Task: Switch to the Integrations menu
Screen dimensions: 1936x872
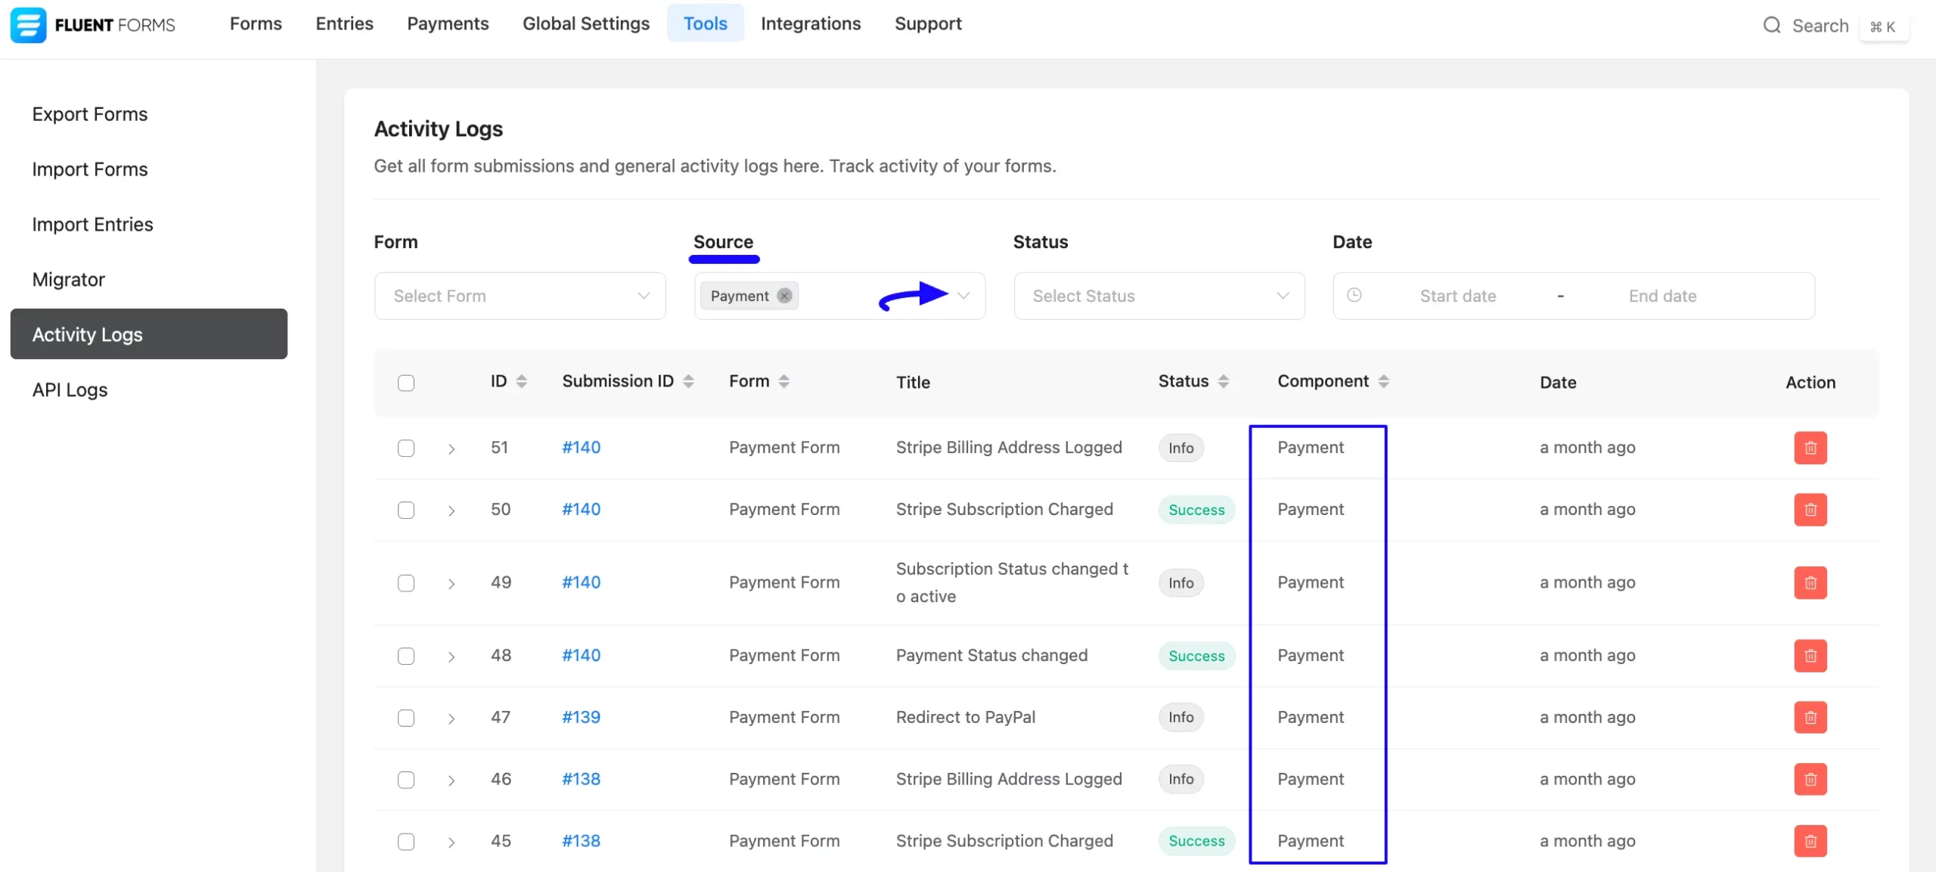Action: (811, 23)
